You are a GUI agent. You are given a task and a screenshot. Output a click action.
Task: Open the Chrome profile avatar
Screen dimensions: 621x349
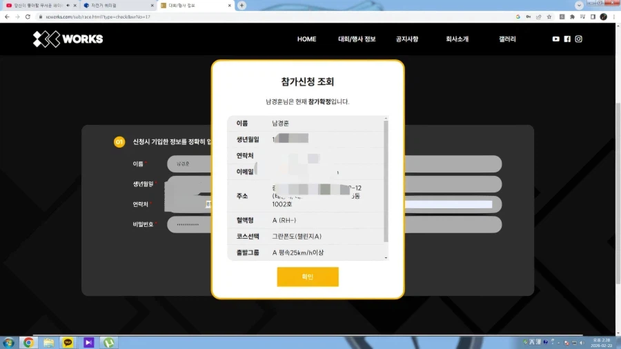coord(603,17)
